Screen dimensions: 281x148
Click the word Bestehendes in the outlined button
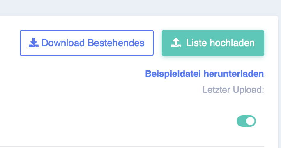(x=116, y=43)
